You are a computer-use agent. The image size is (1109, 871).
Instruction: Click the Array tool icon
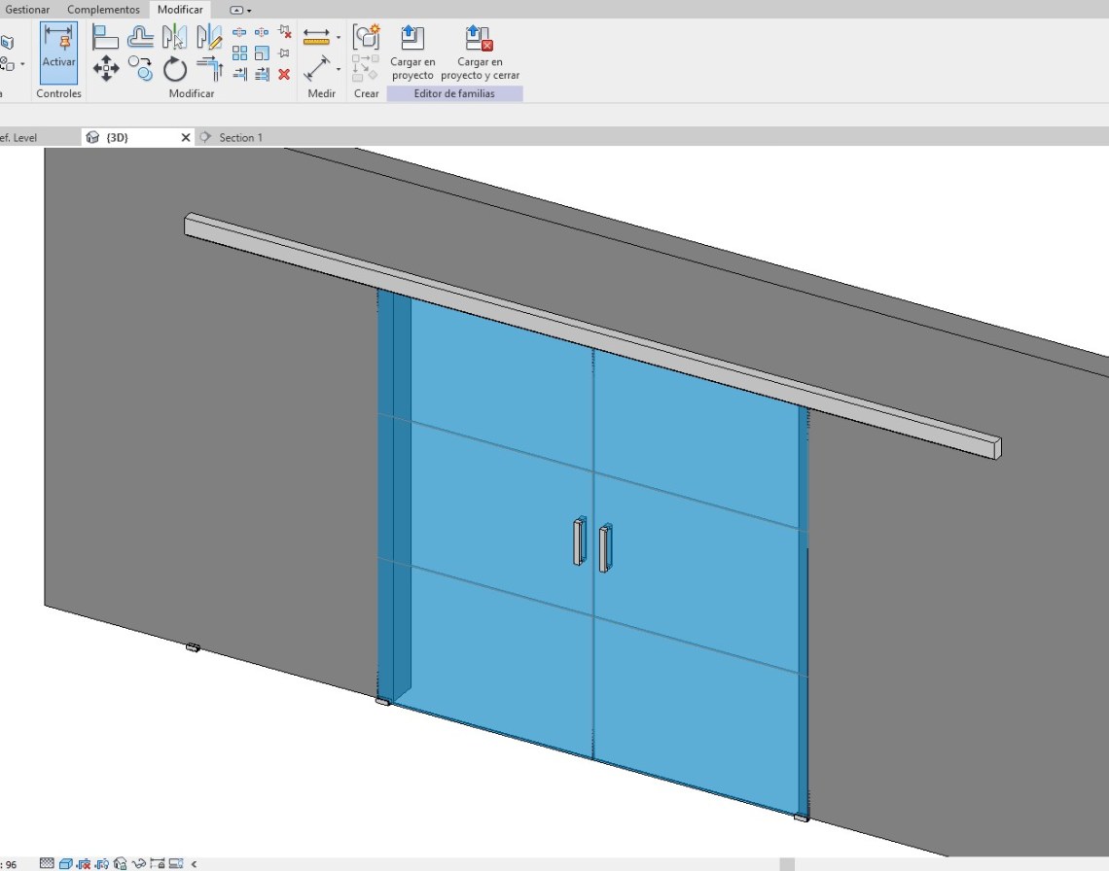tap(239, 52)
